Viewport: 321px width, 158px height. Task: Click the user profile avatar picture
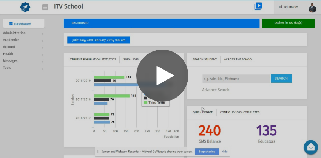click(312, 7)
